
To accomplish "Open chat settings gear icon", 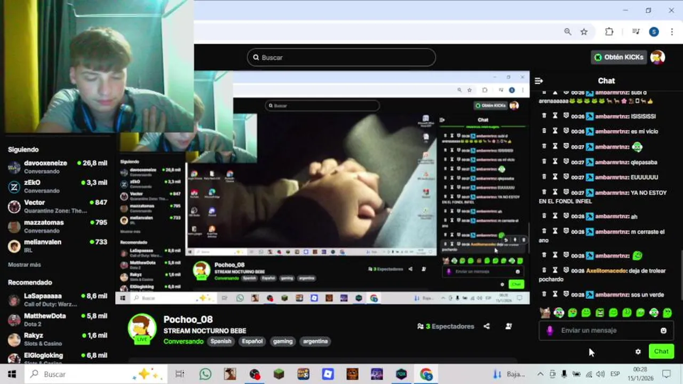I will pyautogui.click(x=638, y=351).
